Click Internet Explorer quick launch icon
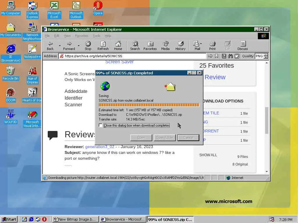This screenshot has width=298, height=223. (31, 219)
